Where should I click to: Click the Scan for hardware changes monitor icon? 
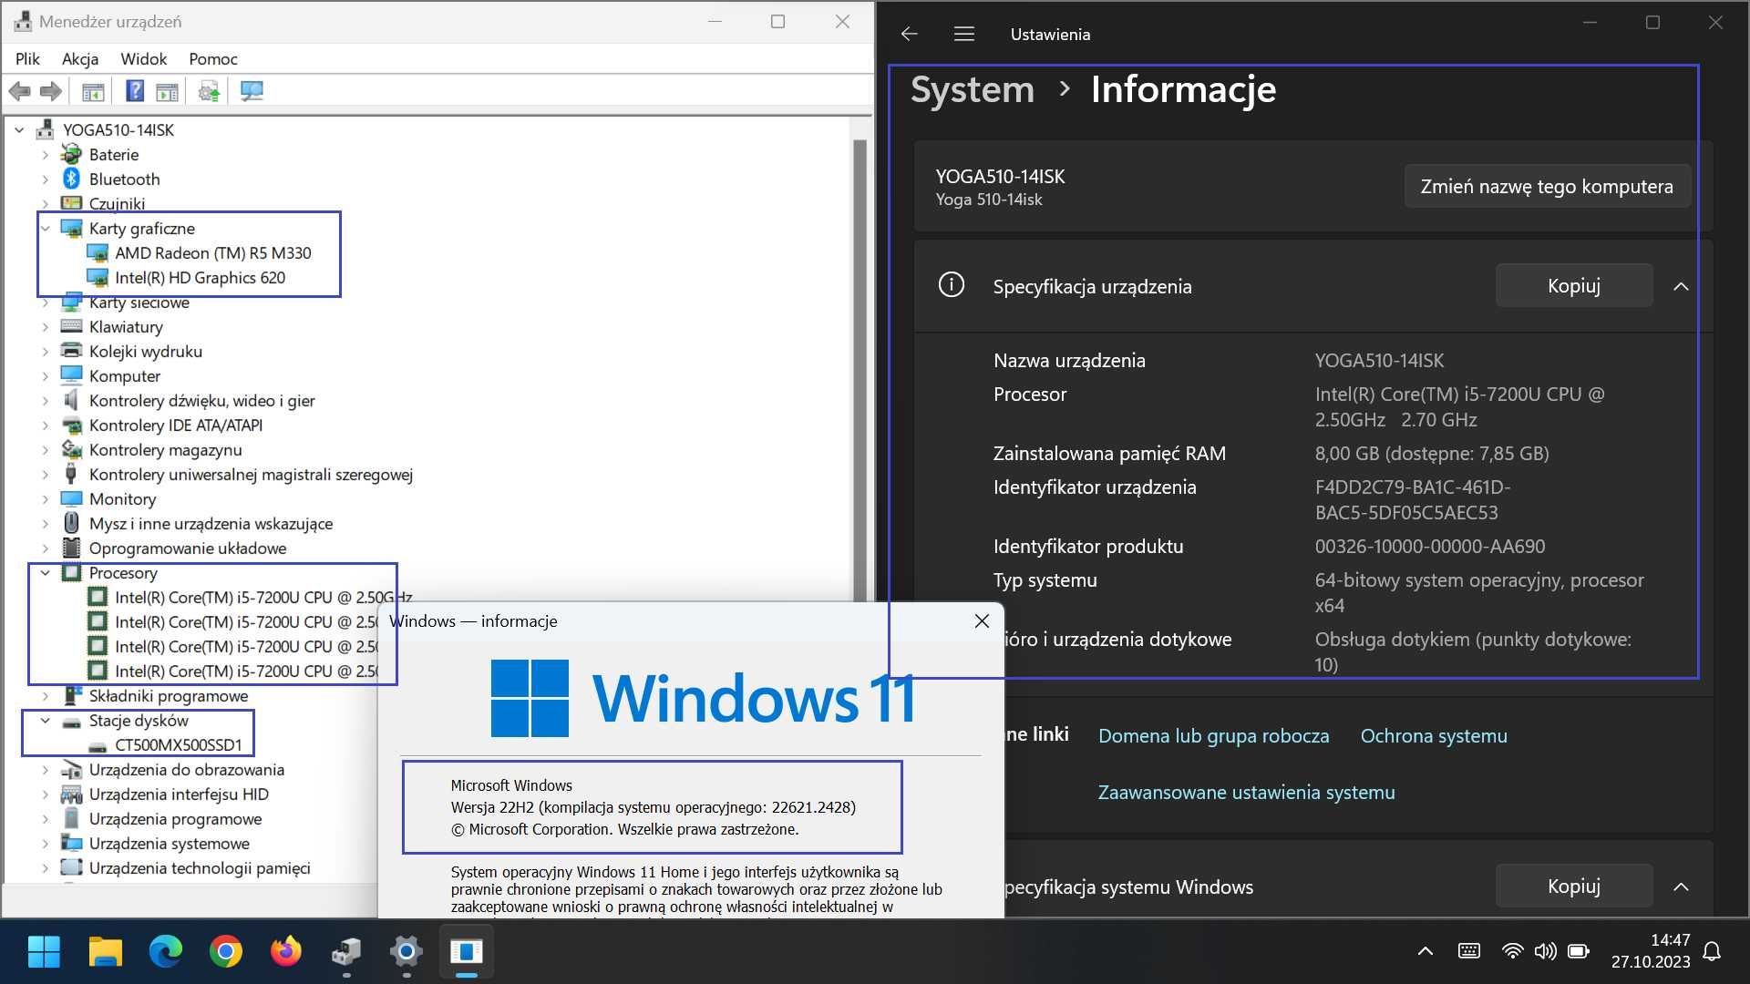[252, 91]
